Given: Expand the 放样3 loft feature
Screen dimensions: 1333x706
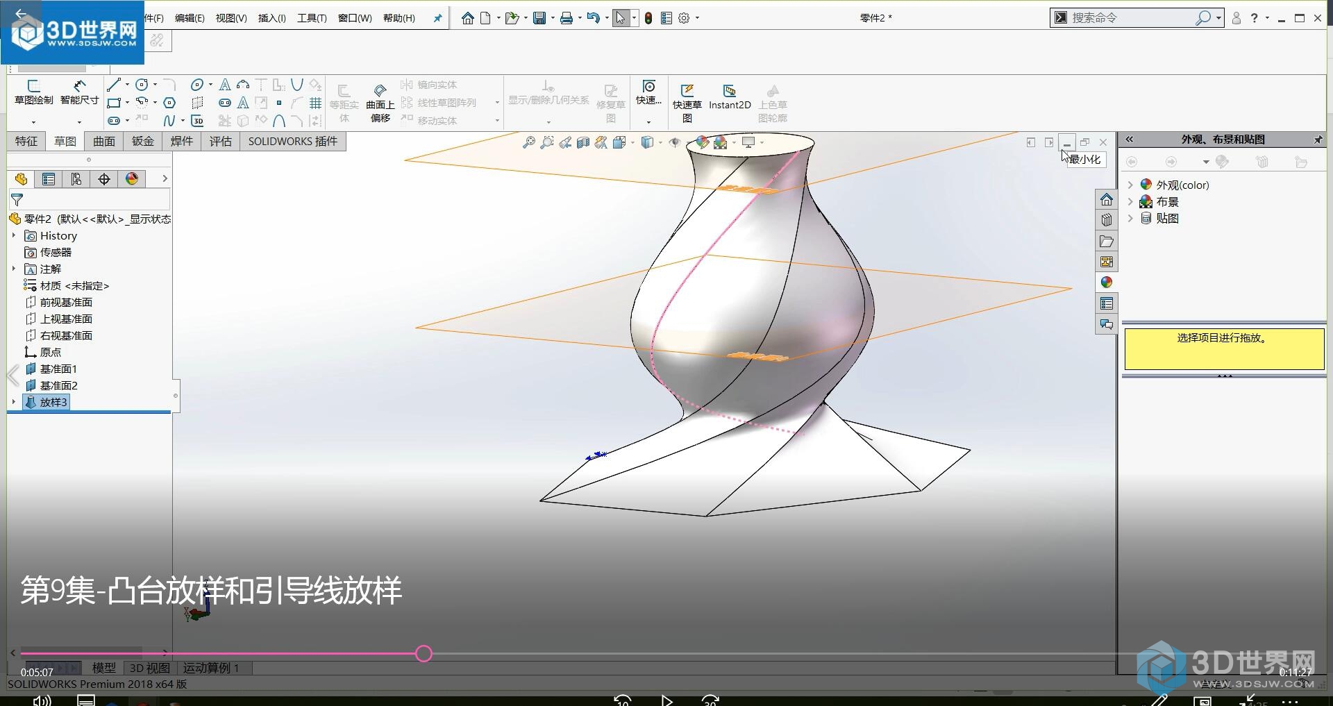Looking at the screenshot, I should 13,402.
